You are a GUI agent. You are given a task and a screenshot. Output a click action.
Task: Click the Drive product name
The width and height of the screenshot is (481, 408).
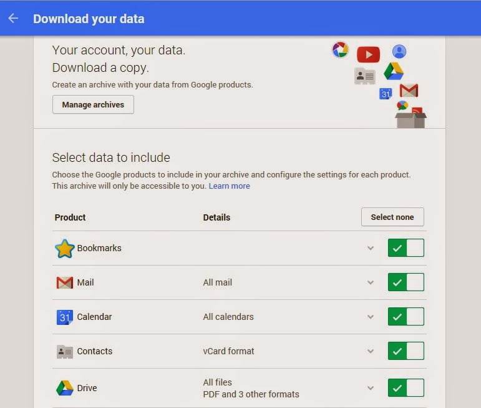[x=87, y=388]
